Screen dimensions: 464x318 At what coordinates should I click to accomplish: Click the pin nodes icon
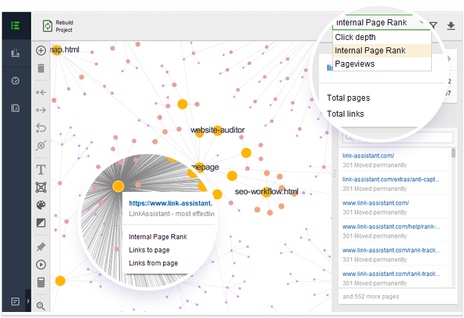coord(41,247)
